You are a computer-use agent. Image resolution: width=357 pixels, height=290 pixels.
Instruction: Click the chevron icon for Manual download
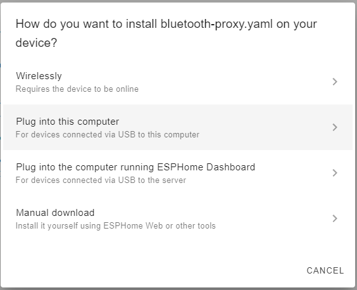(334, 218)
